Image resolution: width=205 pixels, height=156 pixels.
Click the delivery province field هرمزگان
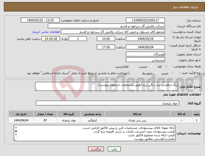pos(145,54)
